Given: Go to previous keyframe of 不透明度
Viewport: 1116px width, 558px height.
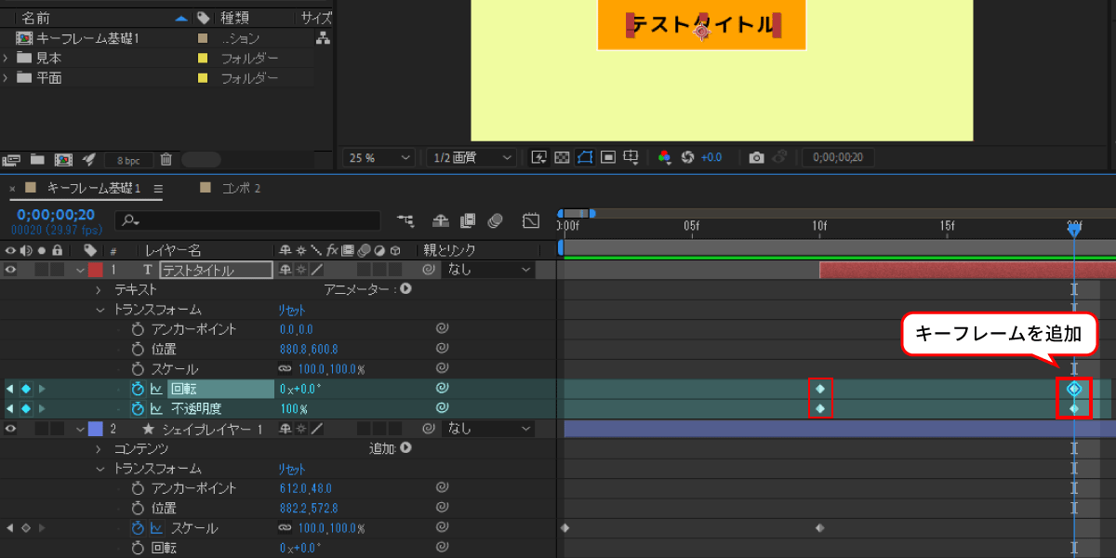Looking at the screenshot, I should 10,408.
